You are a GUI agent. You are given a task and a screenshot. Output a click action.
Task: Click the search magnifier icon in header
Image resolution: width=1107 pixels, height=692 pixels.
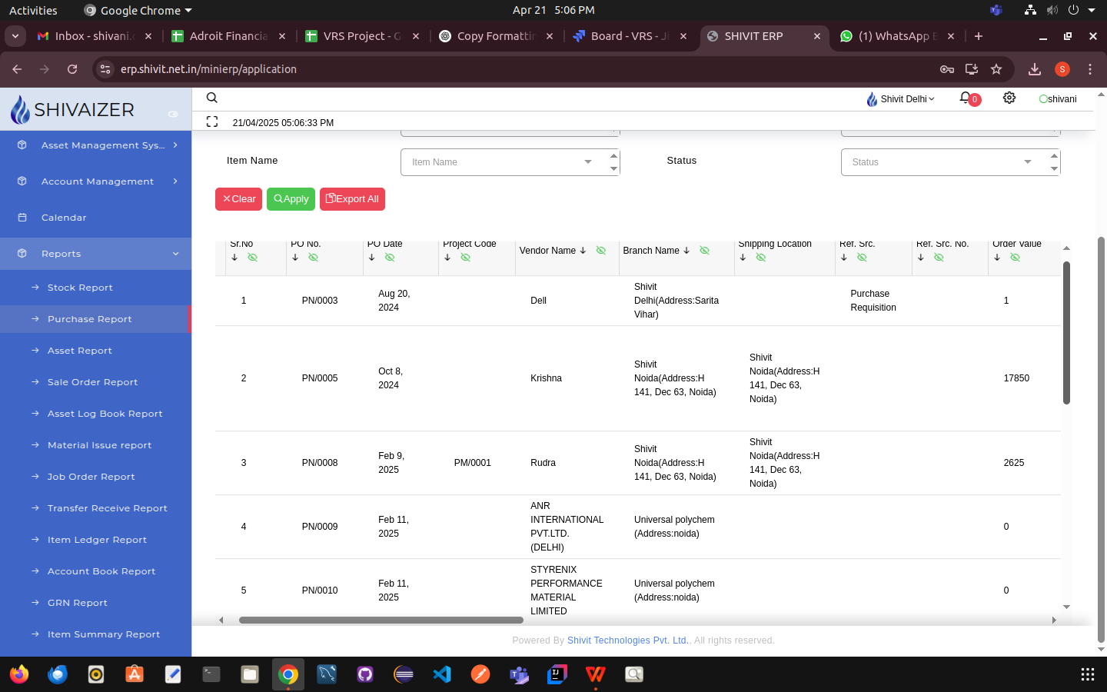pyautogui.click(x=212, y=98)
